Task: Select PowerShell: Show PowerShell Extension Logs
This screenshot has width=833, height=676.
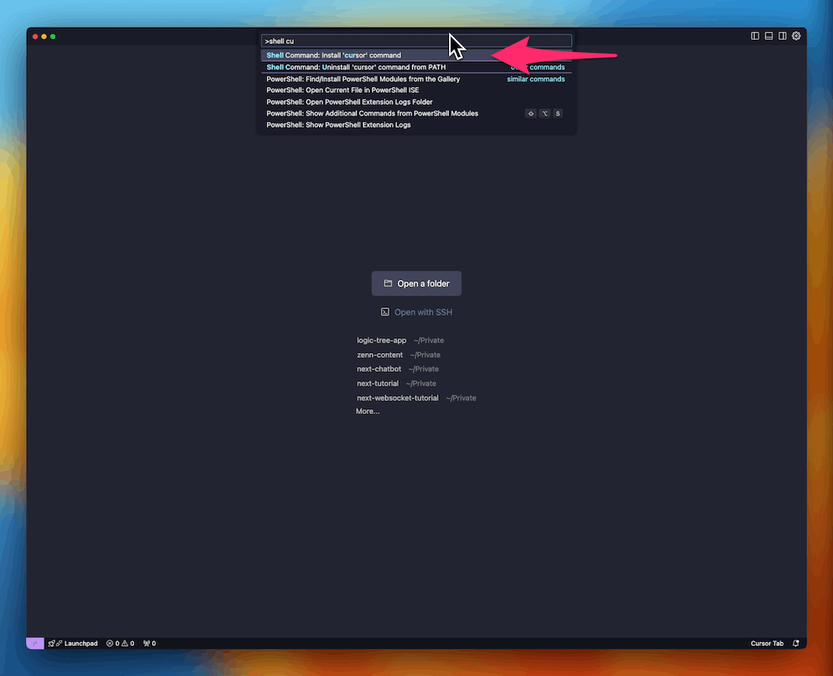Action: [x=416, y=125]
